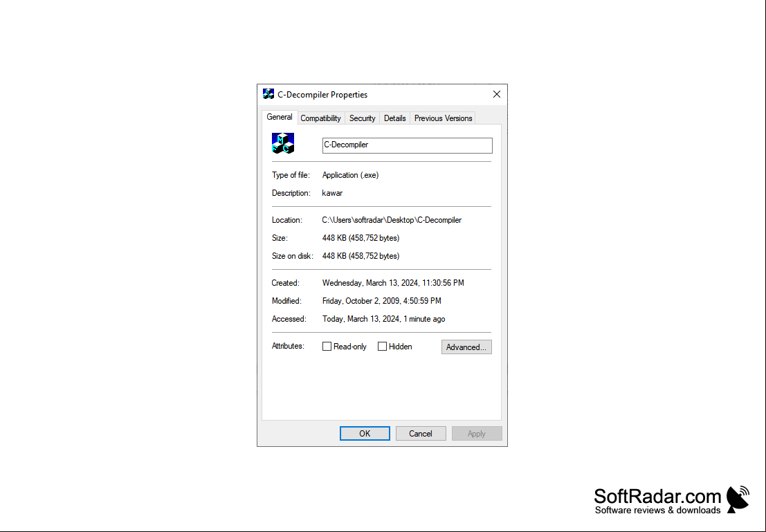
Task: Open the Previous Versions tab
Action: (443, 118)
